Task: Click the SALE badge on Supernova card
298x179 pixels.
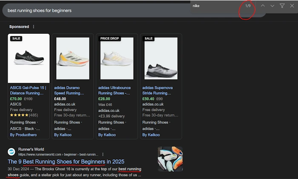Action: (x=149, y=38)
